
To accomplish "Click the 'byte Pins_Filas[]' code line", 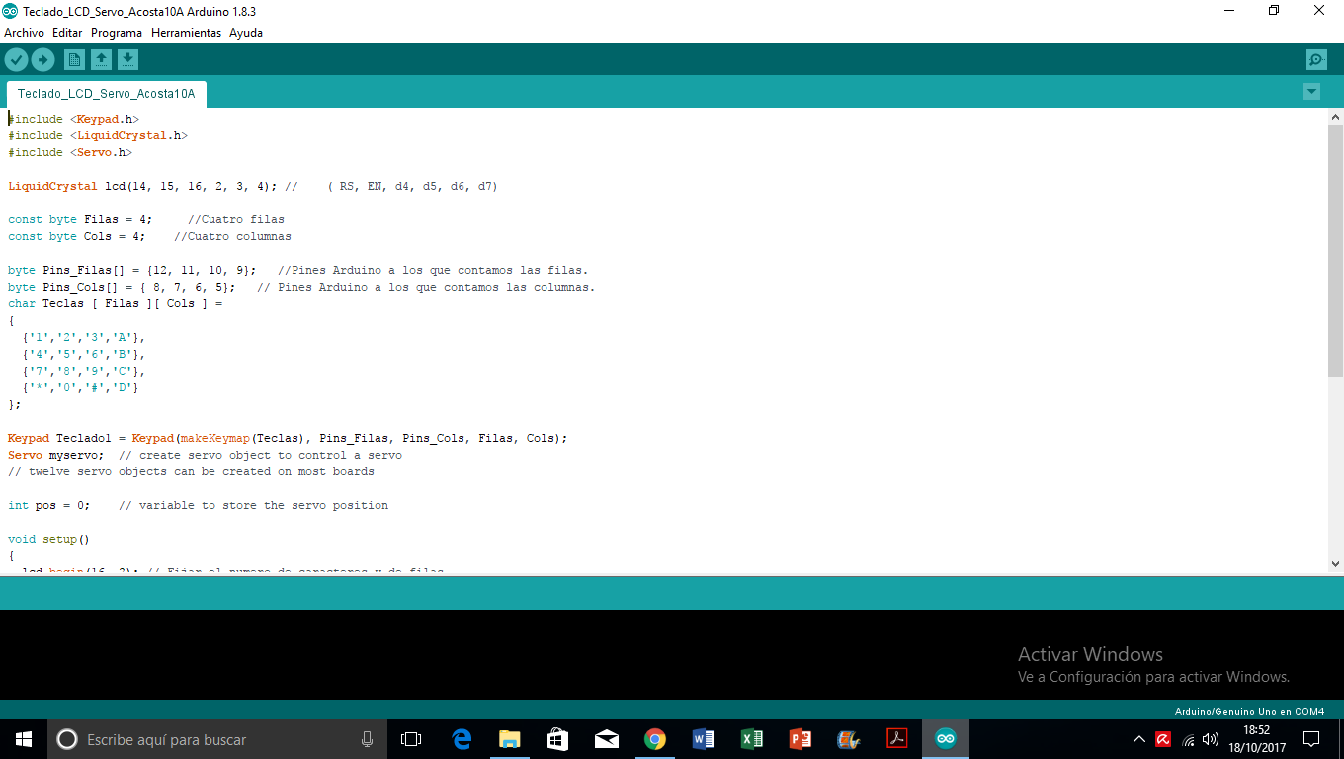I will 298,270.
